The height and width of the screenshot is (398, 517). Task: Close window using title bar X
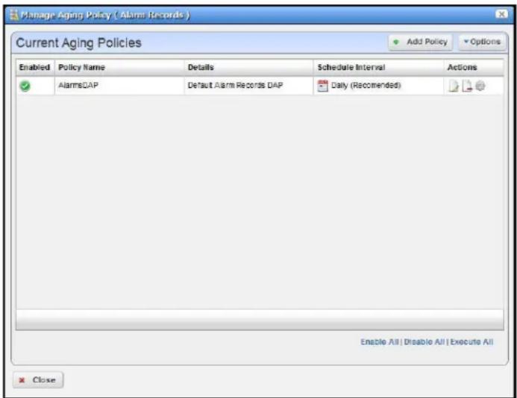click(x=501, y=14)
